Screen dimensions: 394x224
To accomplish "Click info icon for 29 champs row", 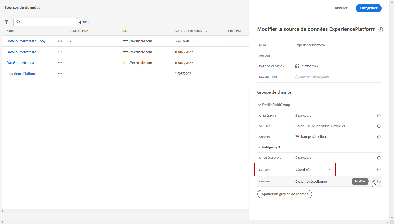I will click(x=379, y=137).
